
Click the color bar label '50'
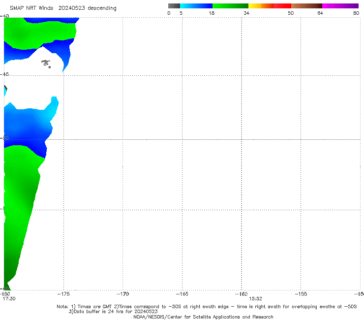291,13
